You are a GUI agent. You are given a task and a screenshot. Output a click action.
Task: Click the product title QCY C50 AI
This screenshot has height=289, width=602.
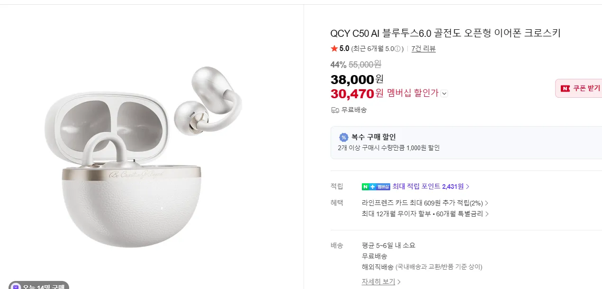[x=445, y=33]
